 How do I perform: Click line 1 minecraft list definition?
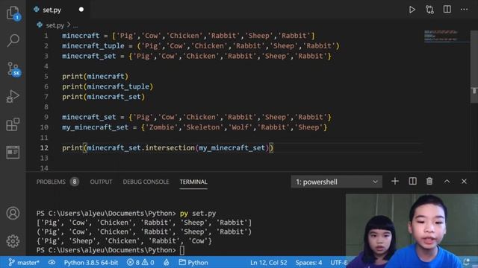click(188, 36)
